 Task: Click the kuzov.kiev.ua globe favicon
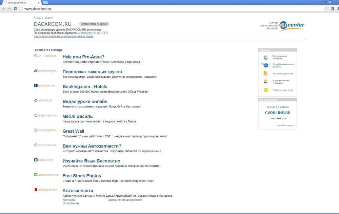pos(36,145)
